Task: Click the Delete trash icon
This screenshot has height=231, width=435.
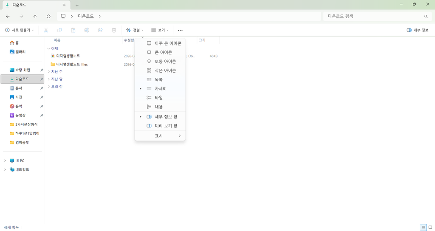Action: click(114, 30)
